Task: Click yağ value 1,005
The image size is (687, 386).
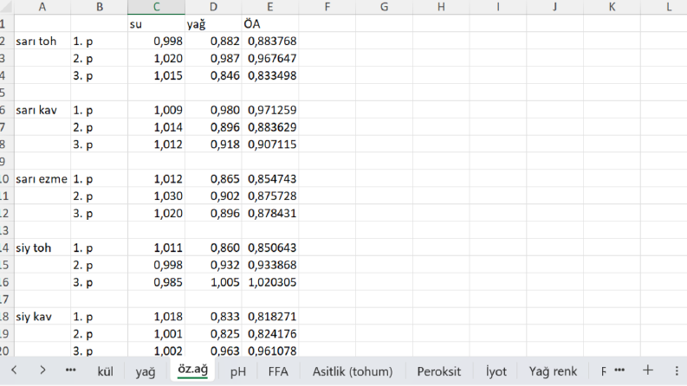Action: tap(213, 282)
